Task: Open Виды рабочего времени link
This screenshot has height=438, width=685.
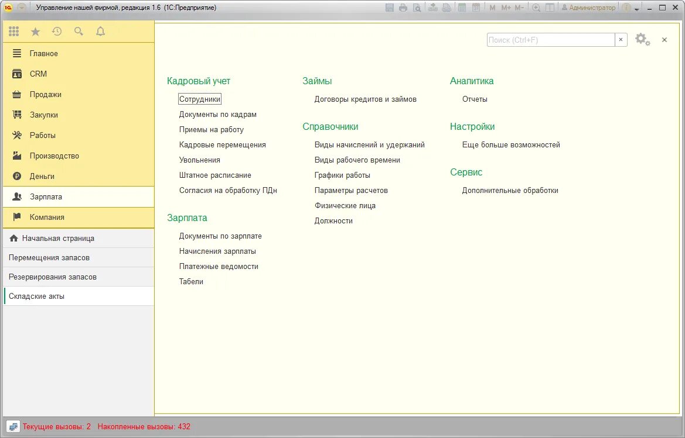Action: pyautogui.click(x=357, y=160)
